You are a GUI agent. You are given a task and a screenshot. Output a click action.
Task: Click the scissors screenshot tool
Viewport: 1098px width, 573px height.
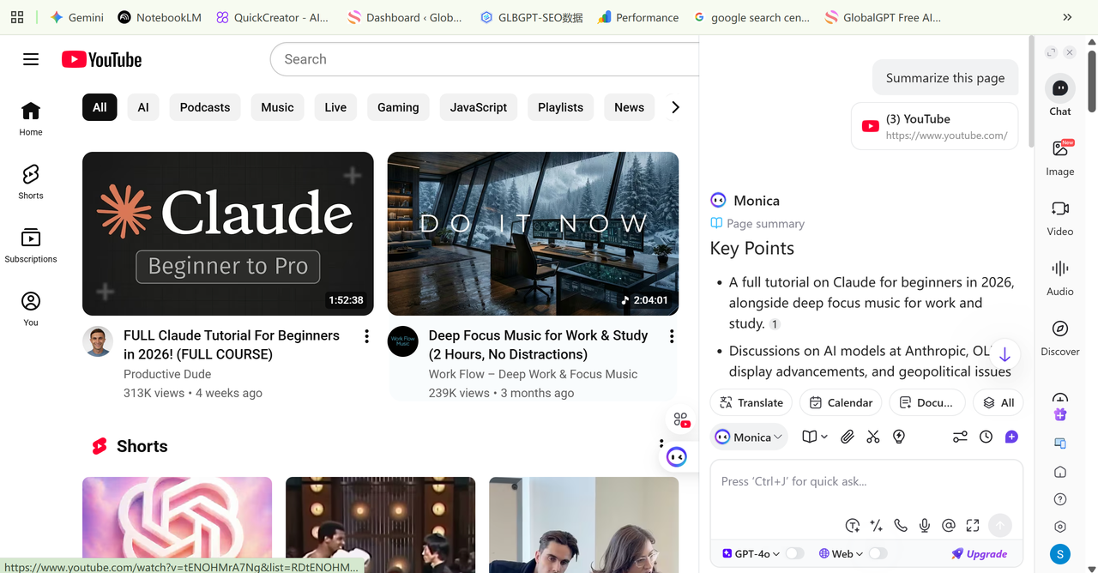[873, 437]
